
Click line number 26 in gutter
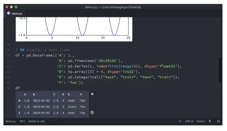8,88
